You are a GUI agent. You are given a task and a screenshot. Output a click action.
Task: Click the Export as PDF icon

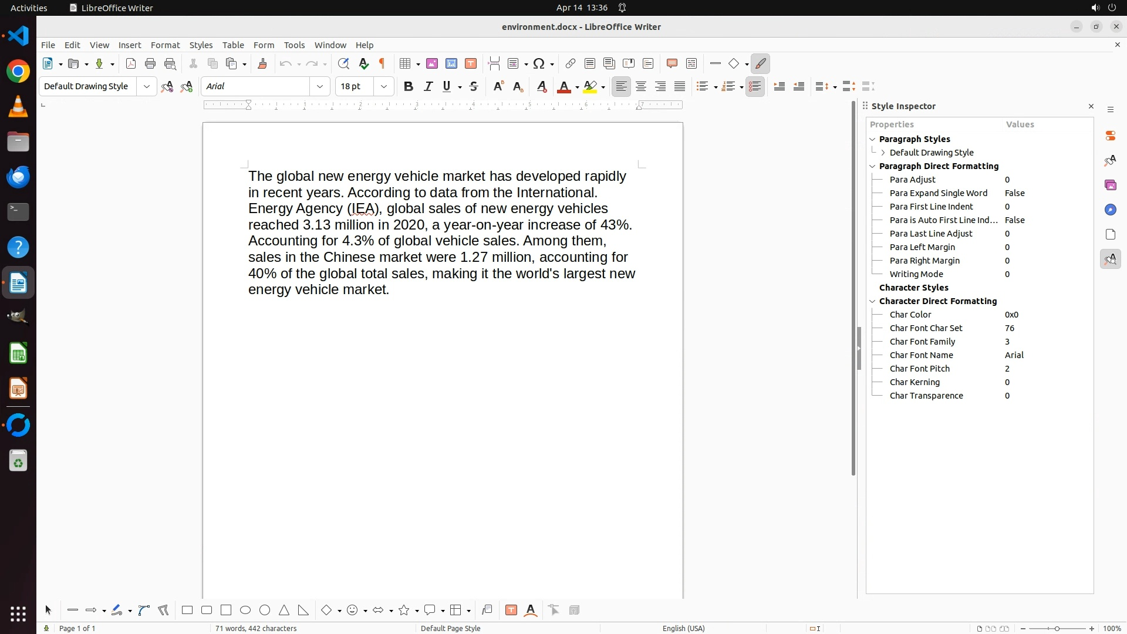[131, 64]
